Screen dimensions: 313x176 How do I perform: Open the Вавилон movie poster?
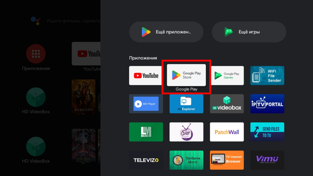(x=83, y=97)
